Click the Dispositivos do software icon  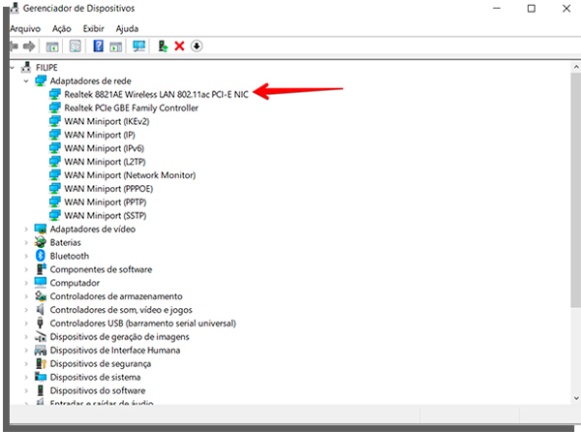[41, 390]
